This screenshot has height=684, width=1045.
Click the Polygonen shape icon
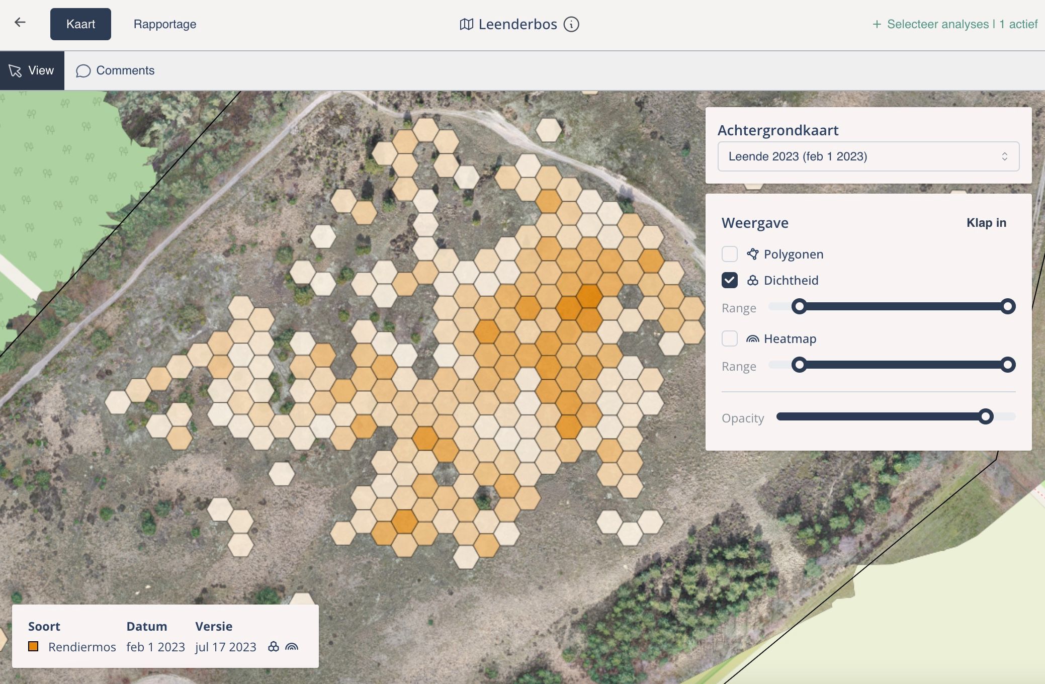[753, 254]
